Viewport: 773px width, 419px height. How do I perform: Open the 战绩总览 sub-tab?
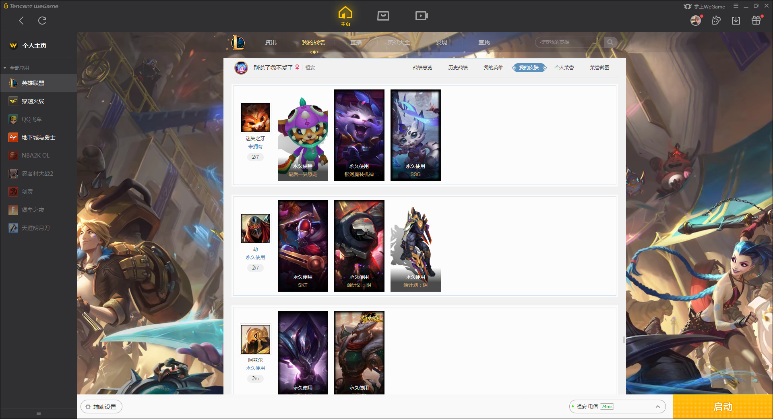tap(422, 68)
